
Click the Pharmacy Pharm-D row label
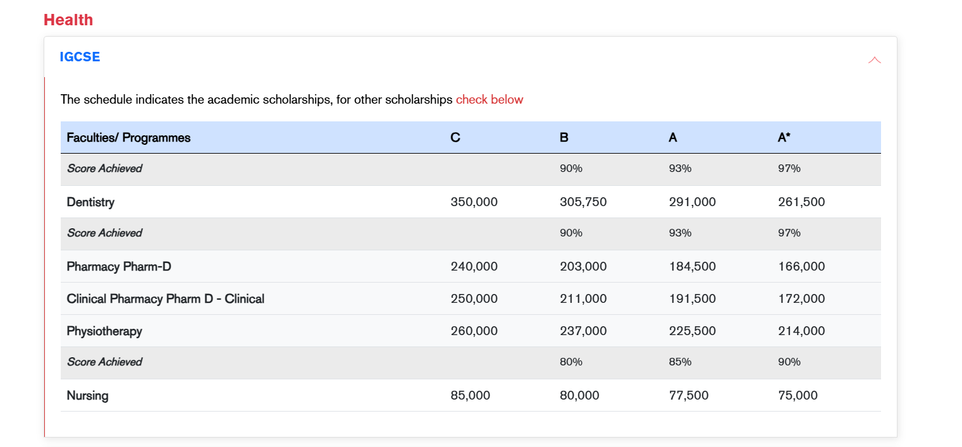click(x=119, y=267)
